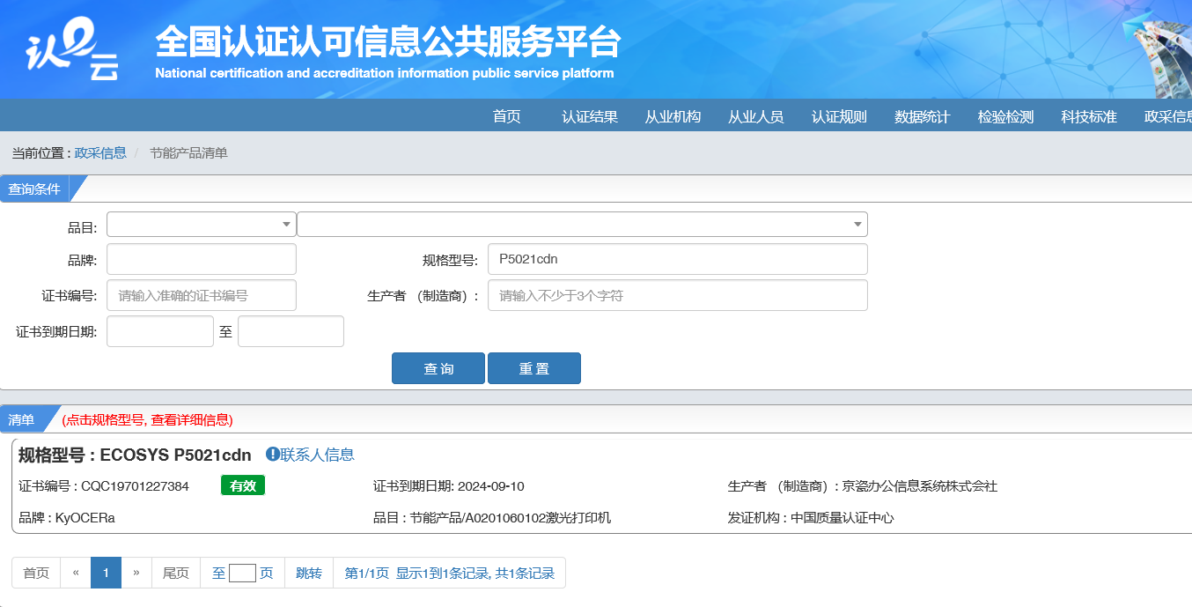Select the 查询条件 panel tab
The image size is (1192, 607).
[34, 189]
